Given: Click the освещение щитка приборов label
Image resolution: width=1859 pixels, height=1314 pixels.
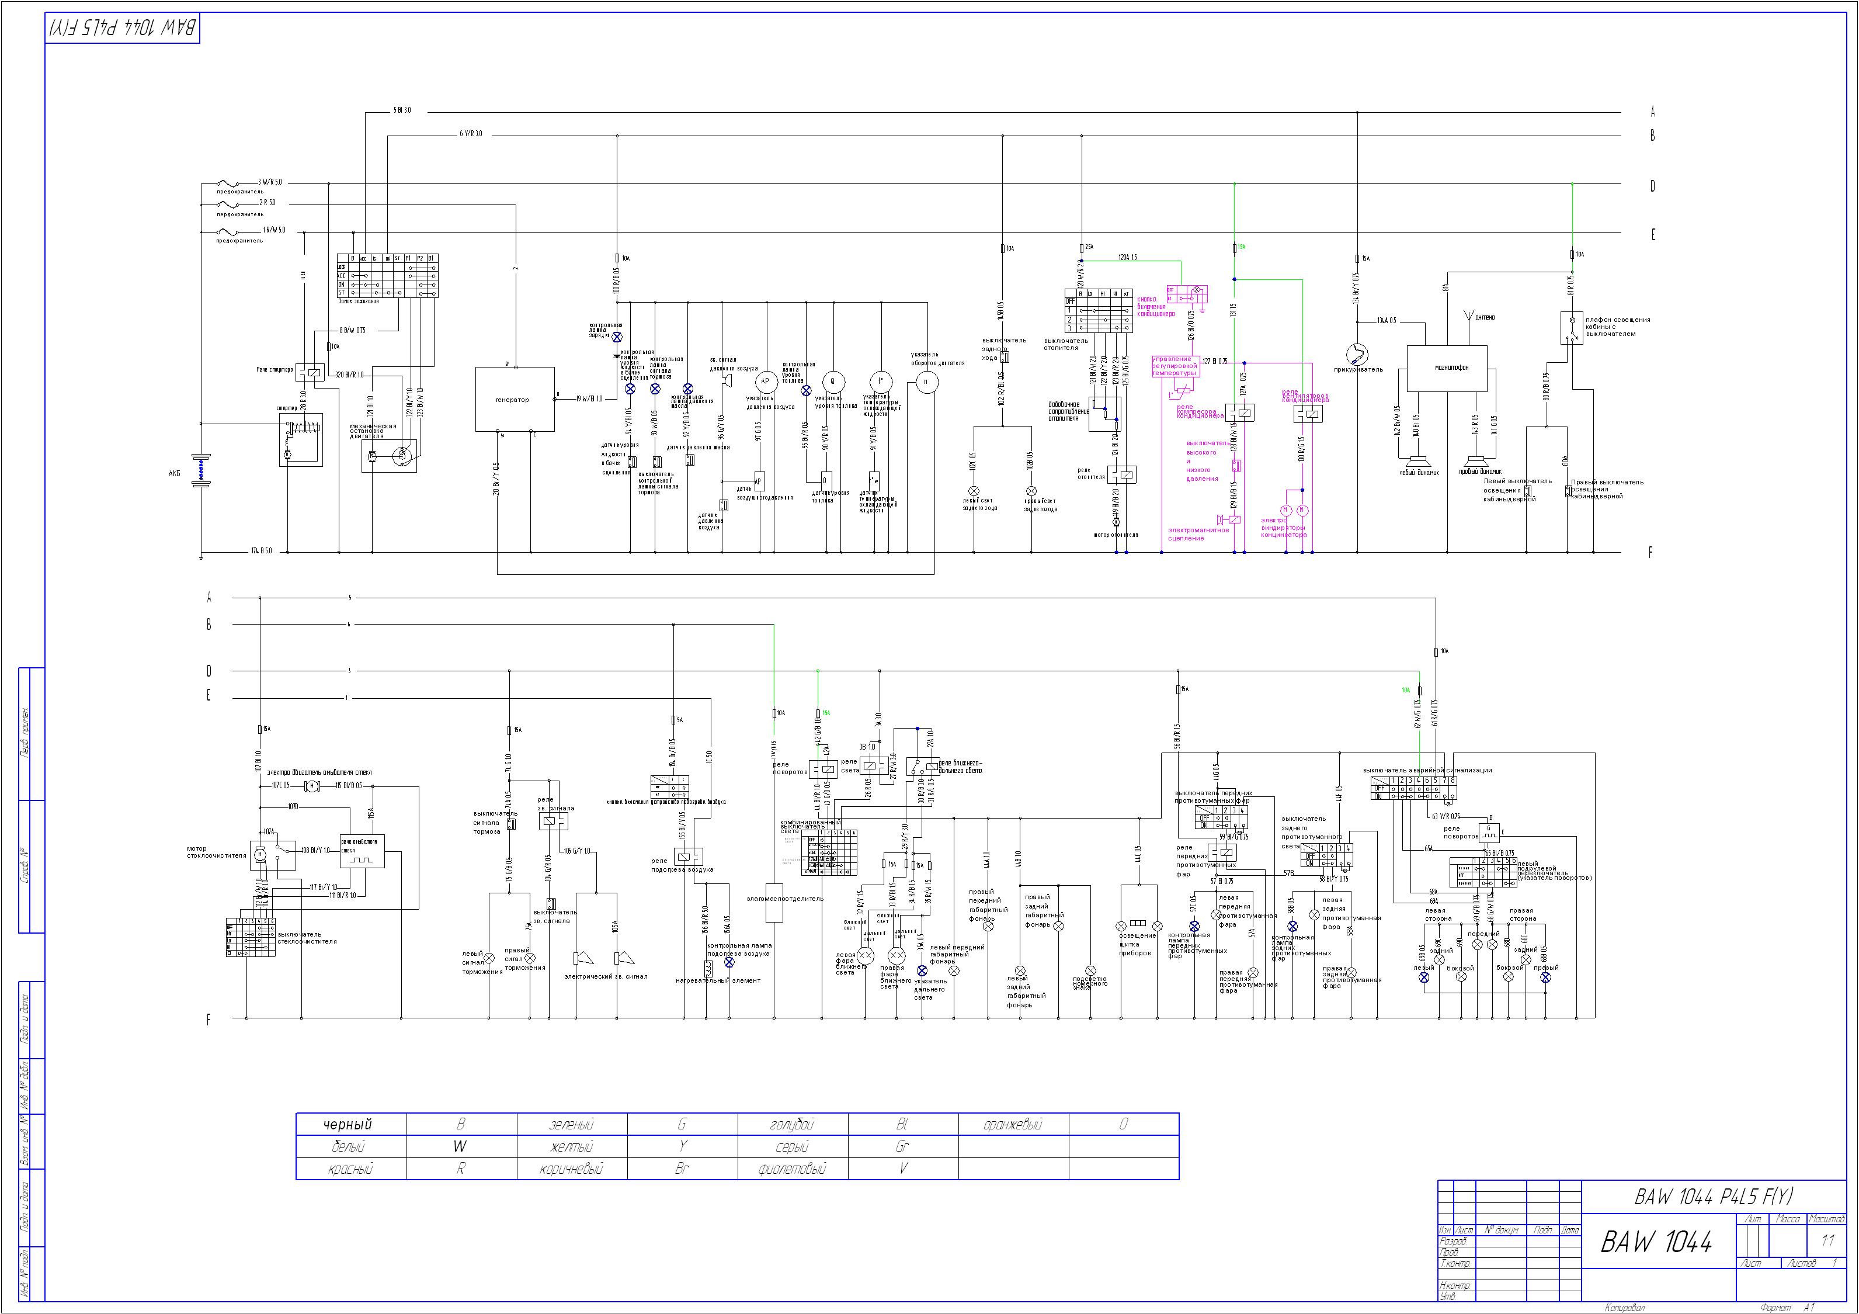Looking at the screenshot, I should tap(1138, 944).
